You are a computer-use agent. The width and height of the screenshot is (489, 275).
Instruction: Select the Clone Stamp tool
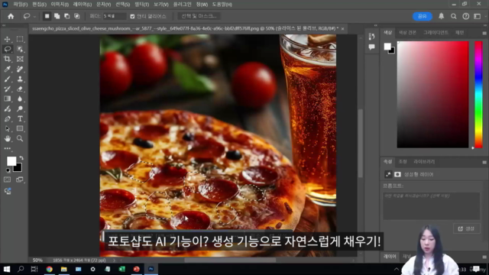(20, 79)
